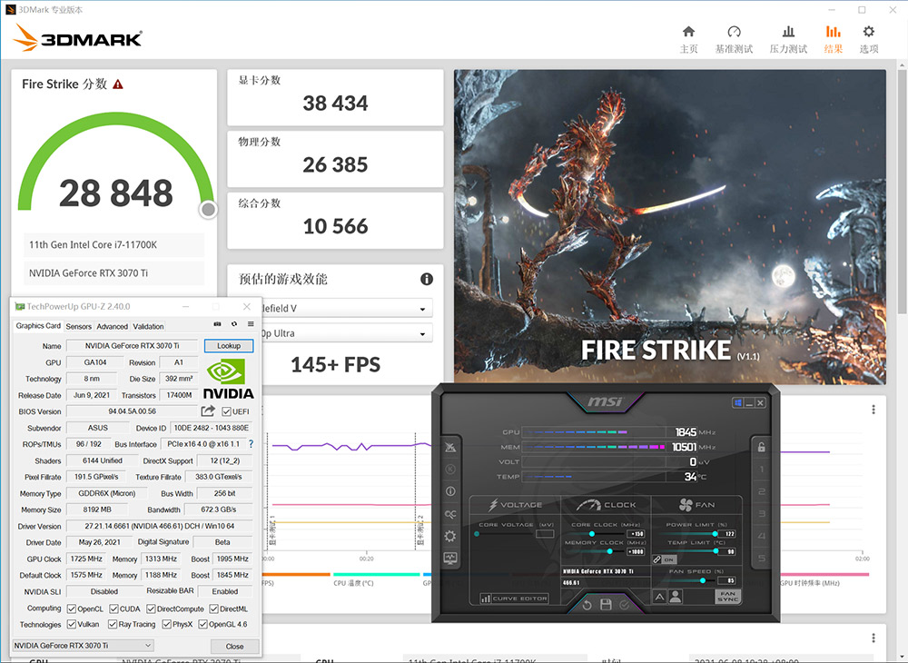Click the Afterburner settings gear icon

pos(450,536)
